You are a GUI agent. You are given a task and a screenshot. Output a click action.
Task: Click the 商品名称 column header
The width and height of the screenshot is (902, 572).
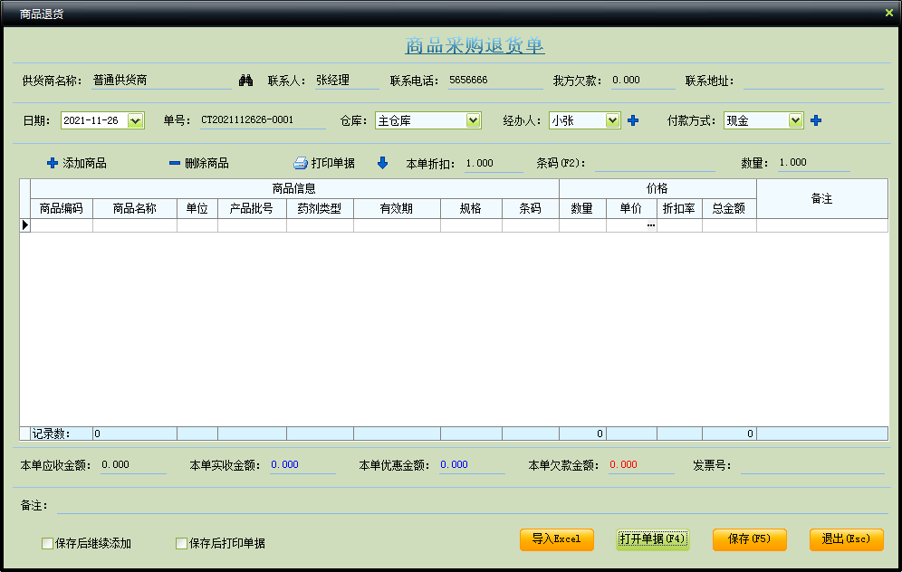[x=135, y=209]
